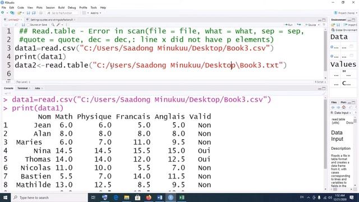The height and width of the screenshot is (202, 359).
Task: Open Microsoft Edge from taskbar
Action: pos(116,198)
